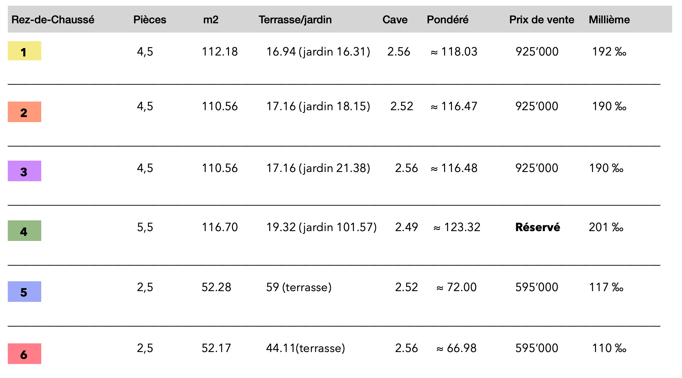The image size is (682, 378).
Task: Click the 59 (terrasse) cell
Action: [x=299, y=287]
